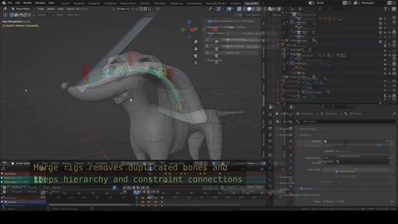The width and height of the screenshot is (398, 224).
Task: Collapse the Summary channel row
Action: pos(2,174)
